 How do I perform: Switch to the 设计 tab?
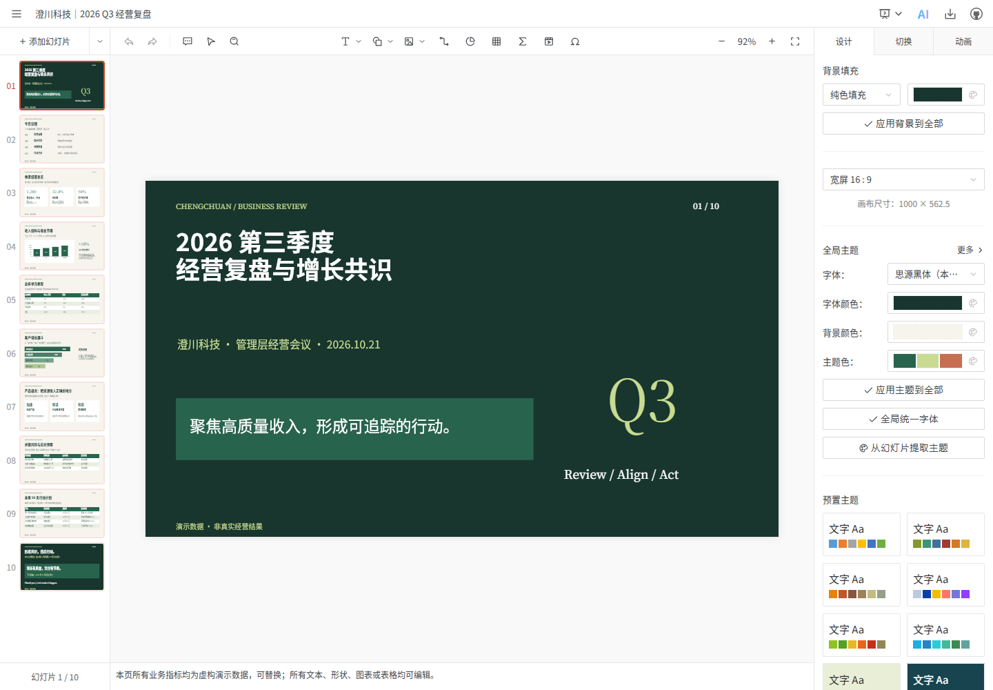point(844,41)
